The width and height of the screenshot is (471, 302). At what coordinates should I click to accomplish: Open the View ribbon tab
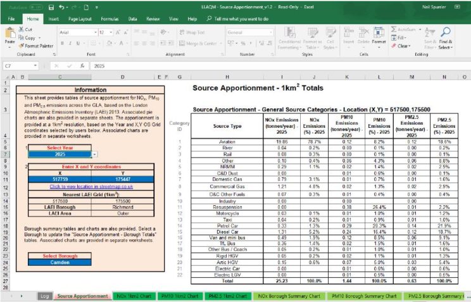click(x=173, y=18)
